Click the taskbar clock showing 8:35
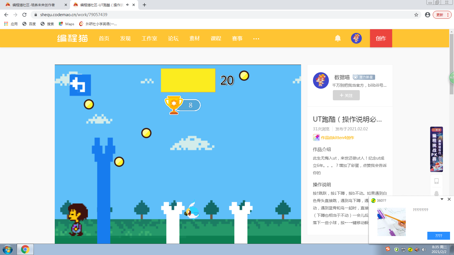 pos(439,249)
